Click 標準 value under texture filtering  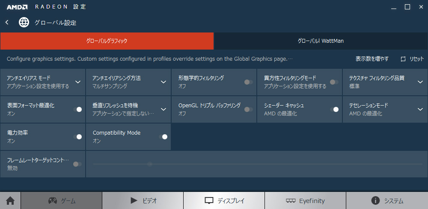point(354,86)
